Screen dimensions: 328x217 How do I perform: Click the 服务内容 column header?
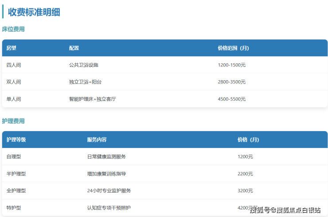(x=97, y=139)
